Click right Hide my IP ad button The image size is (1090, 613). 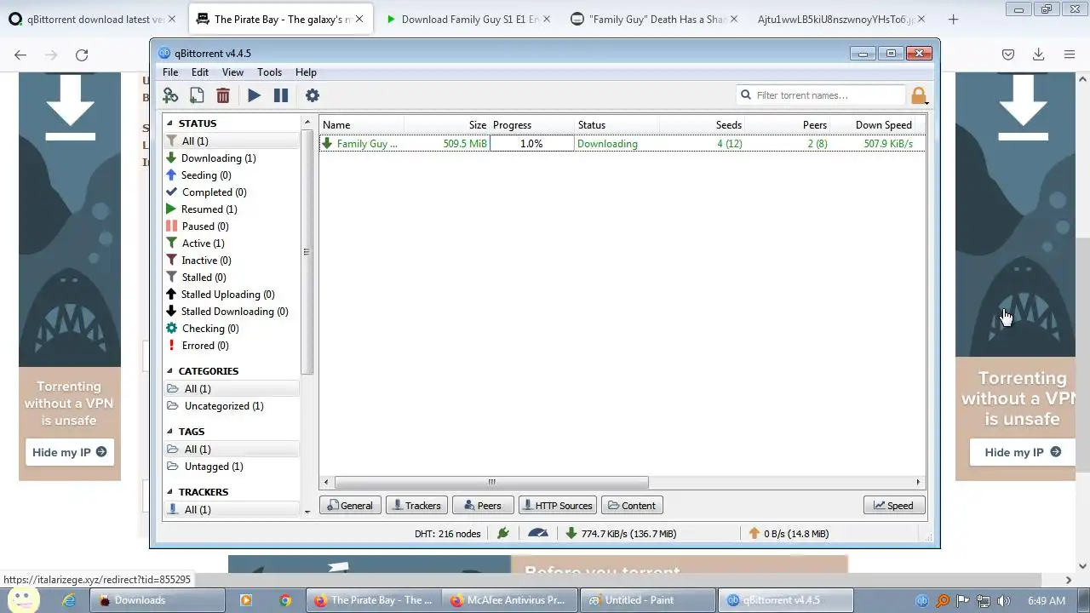point(1023,452)
